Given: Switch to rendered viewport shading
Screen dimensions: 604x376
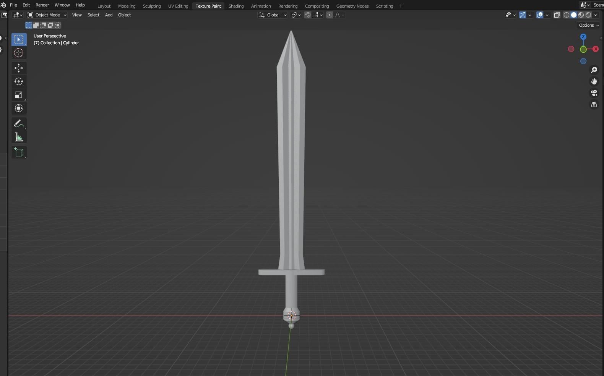Looking at the screenshot, I should click(x=588, y=15).
